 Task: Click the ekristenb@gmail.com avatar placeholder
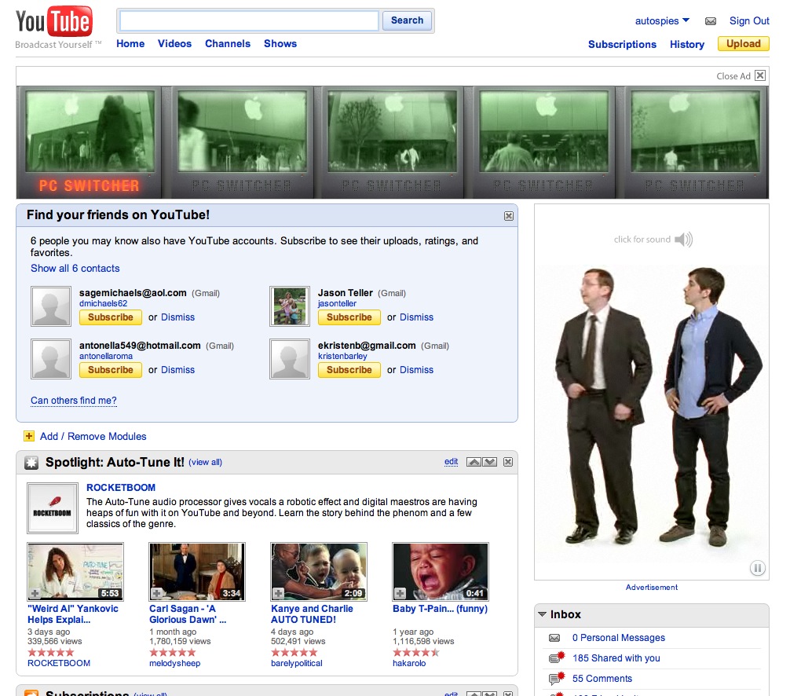coord(290,359)
